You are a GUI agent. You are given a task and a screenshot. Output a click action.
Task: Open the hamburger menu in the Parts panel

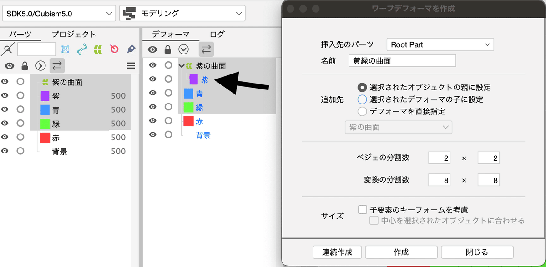click(x=131, y=66)
